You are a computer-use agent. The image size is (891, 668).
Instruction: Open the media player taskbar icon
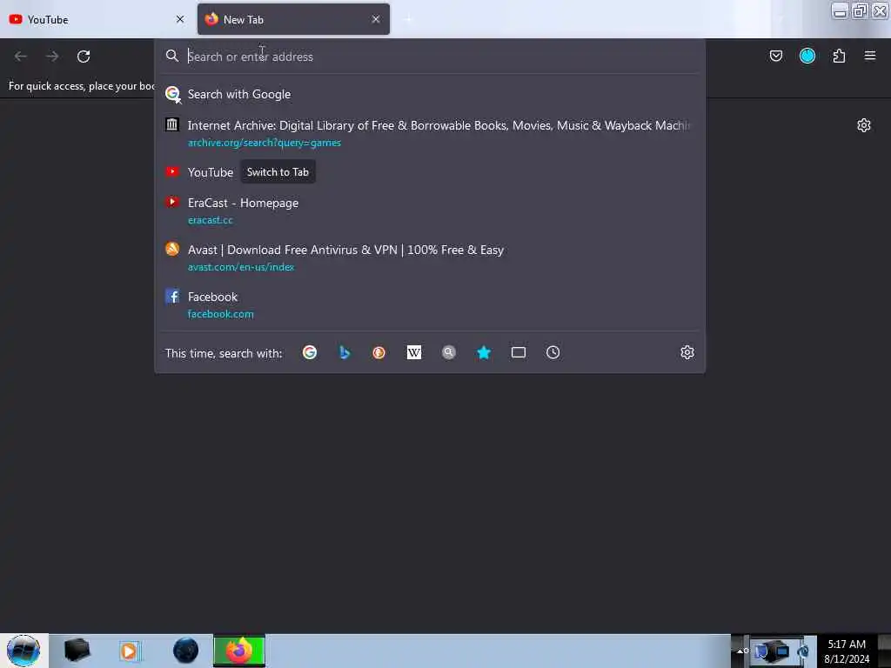coord(130,651)
